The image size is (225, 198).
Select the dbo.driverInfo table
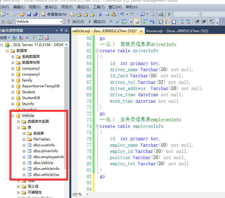[46, 151]
